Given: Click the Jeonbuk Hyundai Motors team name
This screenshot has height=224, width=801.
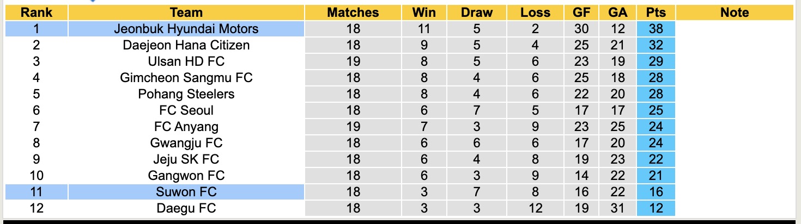Looking at the screenshot, I should (x=186, y=29).
